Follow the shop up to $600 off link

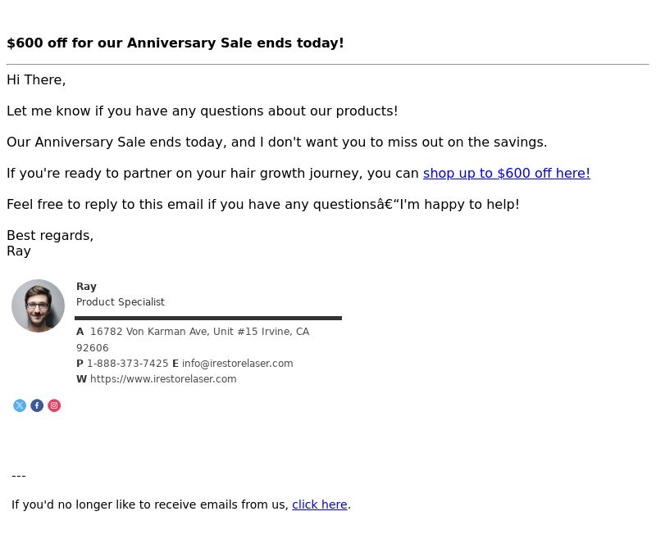coord(507,173)
